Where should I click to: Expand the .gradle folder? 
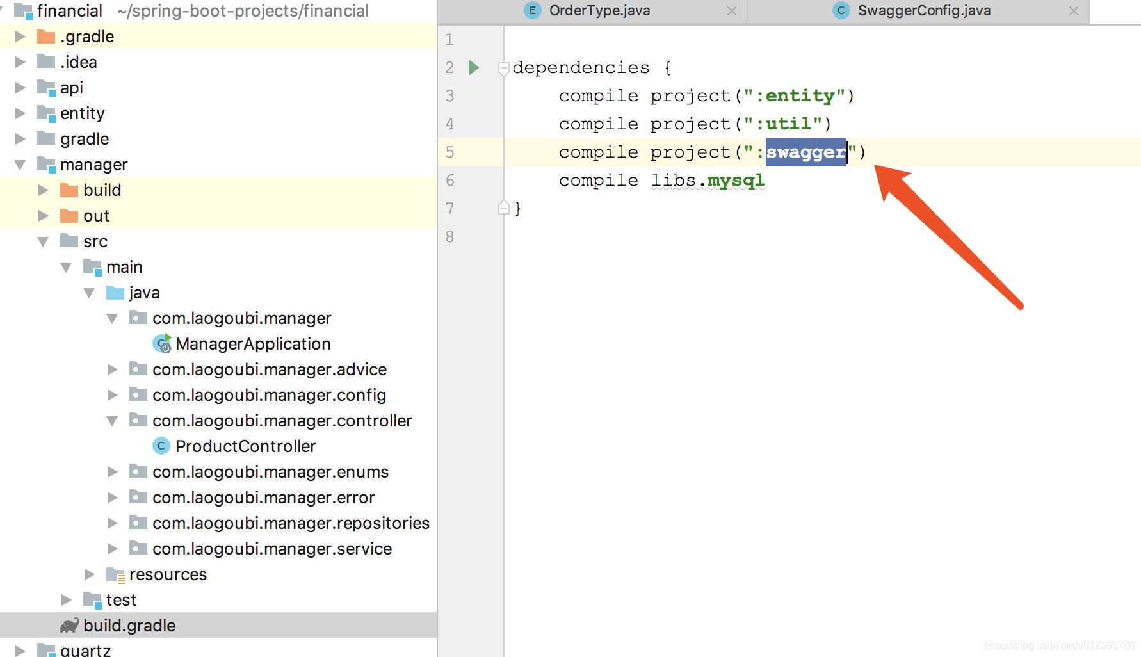[20, 36]
